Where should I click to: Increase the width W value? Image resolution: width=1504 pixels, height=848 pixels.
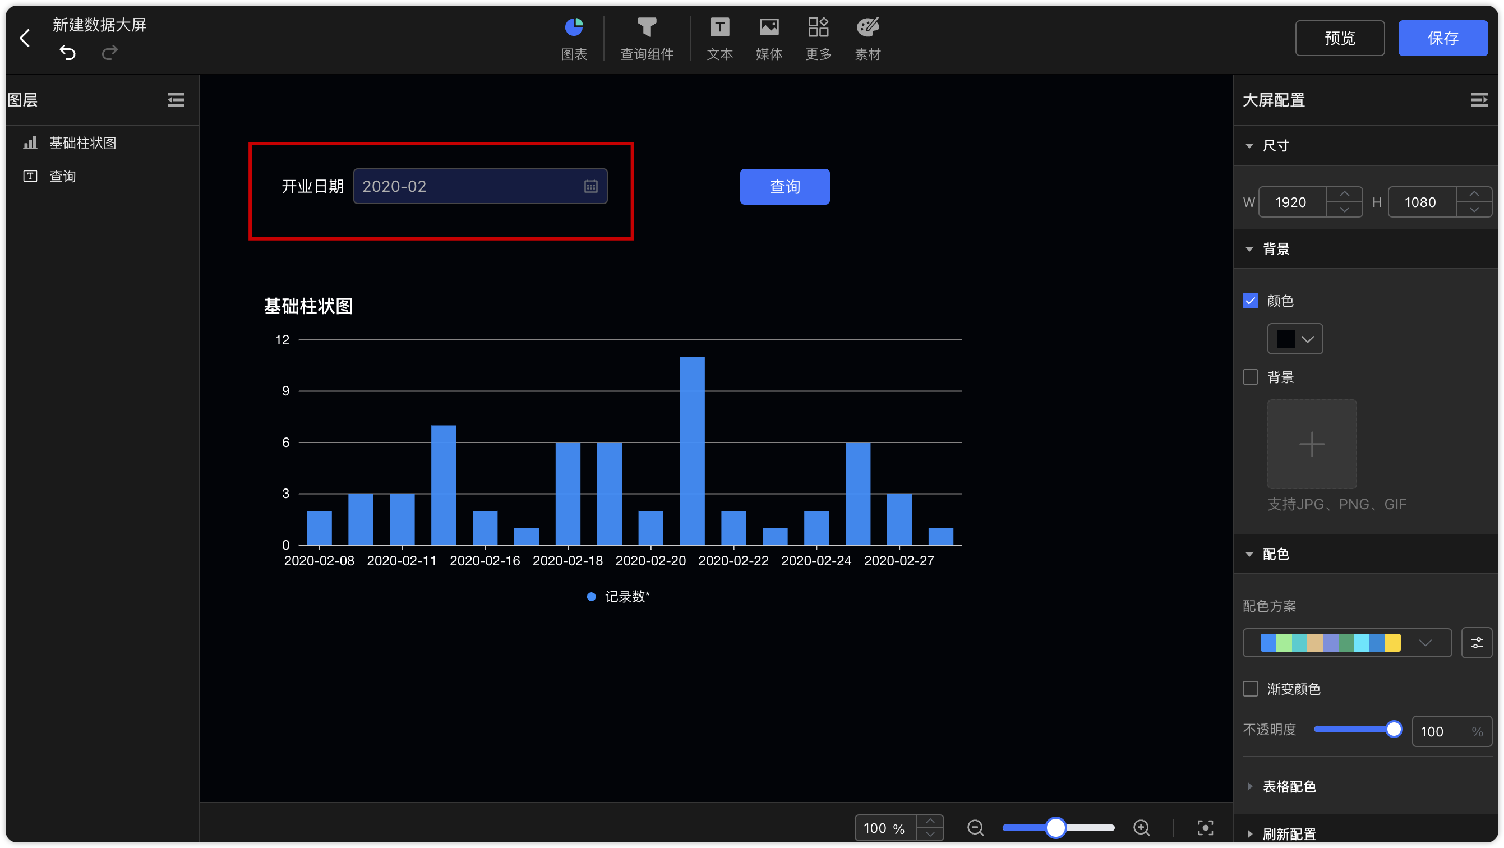(1345, 195)
